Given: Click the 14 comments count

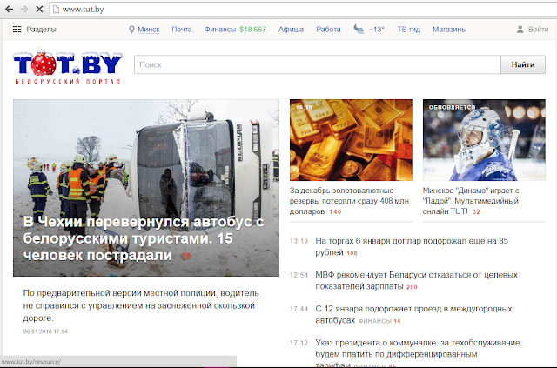Looking at the screenshot, I should point(397,321).
